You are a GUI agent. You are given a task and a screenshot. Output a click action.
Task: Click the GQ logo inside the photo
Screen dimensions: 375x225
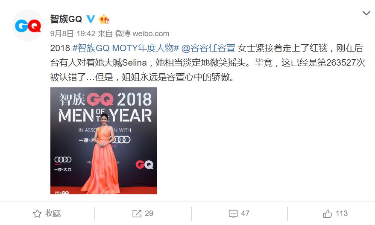[144, 164]
